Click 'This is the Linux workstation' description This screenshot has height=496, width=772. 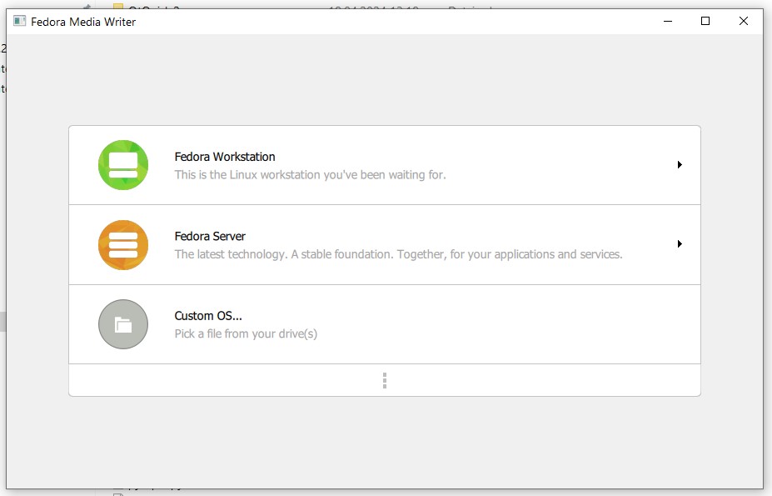310,174
